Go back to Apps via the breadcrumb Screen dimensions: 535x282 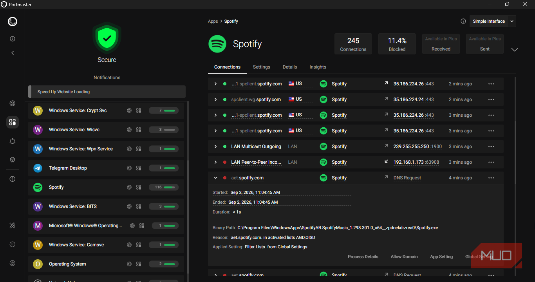click(x=213, y=21)
